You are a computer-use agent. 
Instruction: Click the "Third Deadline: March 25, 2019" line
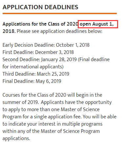click(x=36, y=74)
